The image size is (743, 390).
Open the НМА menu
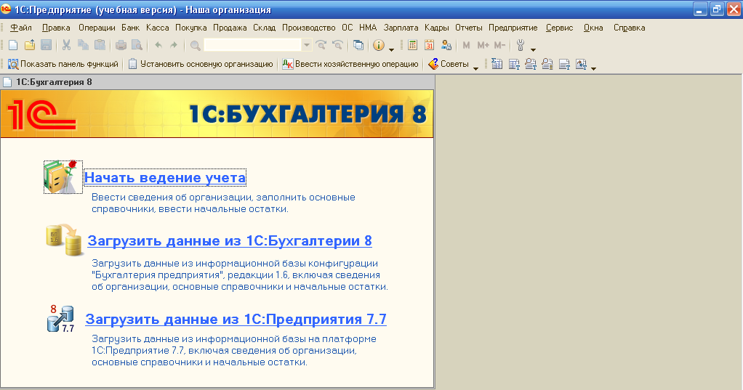368,28
